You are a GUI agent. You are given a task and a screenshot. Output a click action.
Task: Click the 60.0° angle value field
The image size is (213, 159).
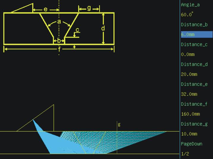[x=187, y=15]
